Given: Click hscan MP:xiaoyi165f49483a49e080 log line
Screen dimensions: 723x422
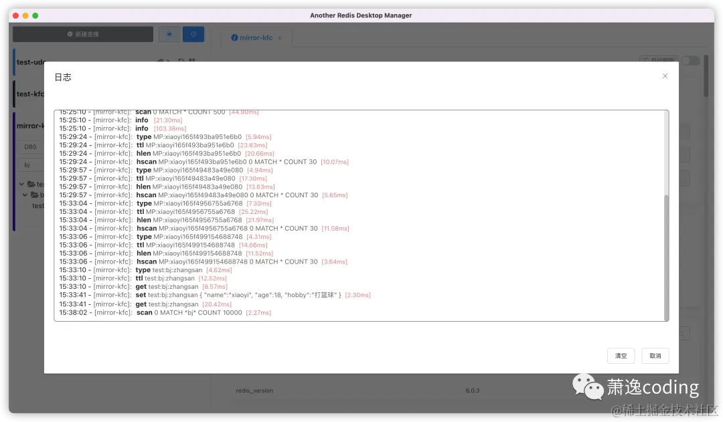Looking at the screenshot, I should (x=204, y=196).
